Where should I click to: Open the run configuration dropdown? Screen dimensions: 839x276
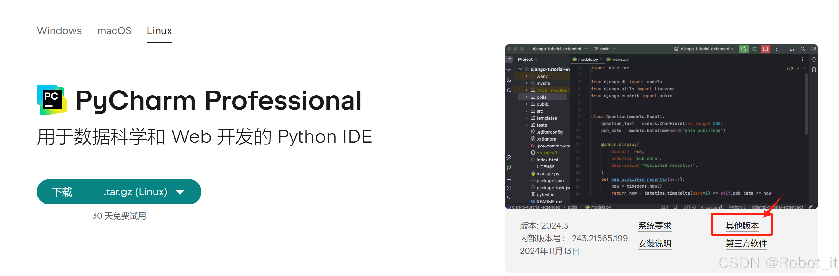(704, 49)
